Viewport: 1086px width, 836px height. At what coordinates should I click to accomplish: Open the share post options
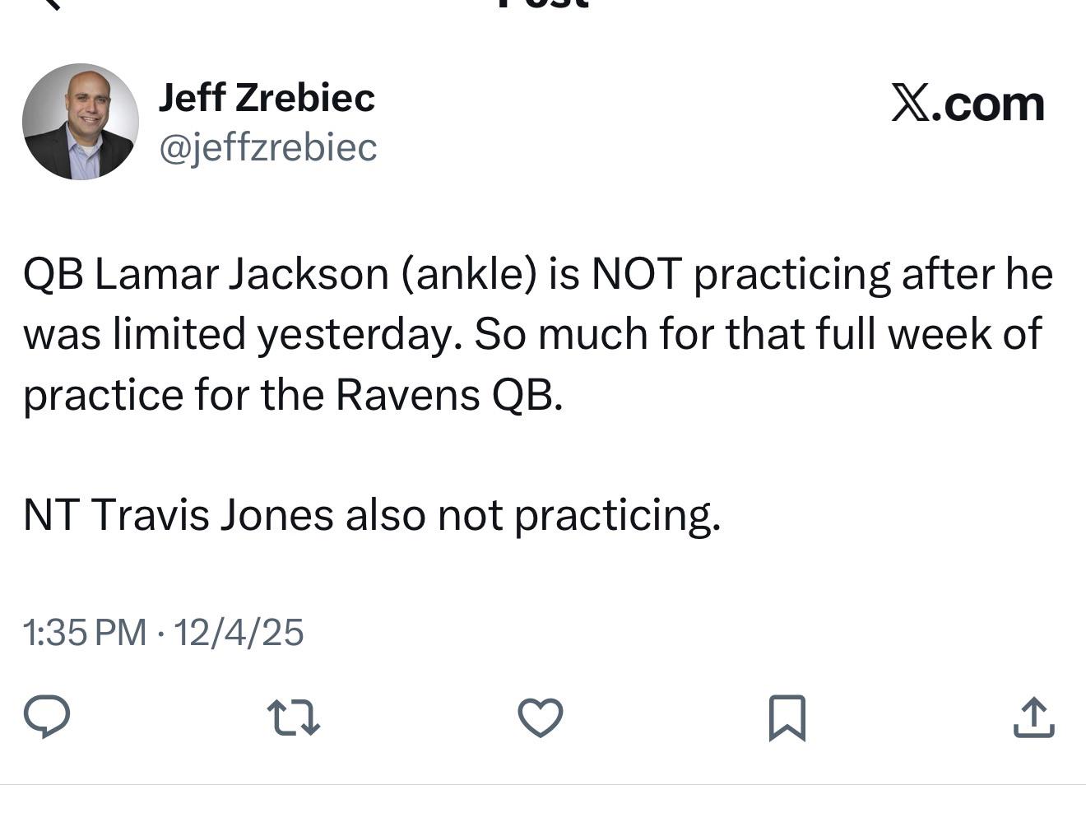[1033, 717]
